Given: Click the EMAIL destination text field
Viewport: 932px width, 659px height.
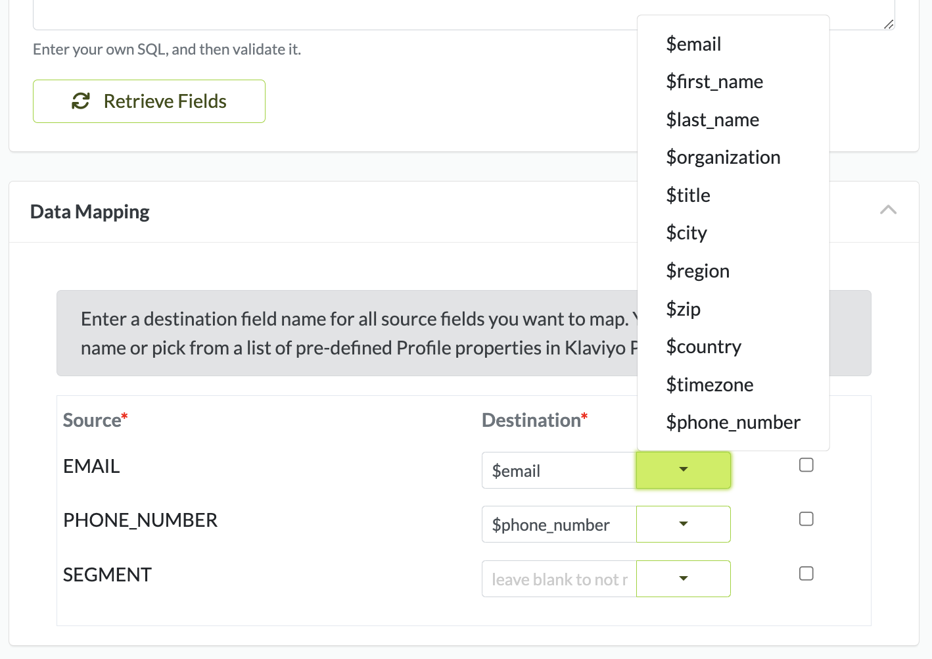Looking at the screenshot, I should pyautogui.click(x=559, y=470).
